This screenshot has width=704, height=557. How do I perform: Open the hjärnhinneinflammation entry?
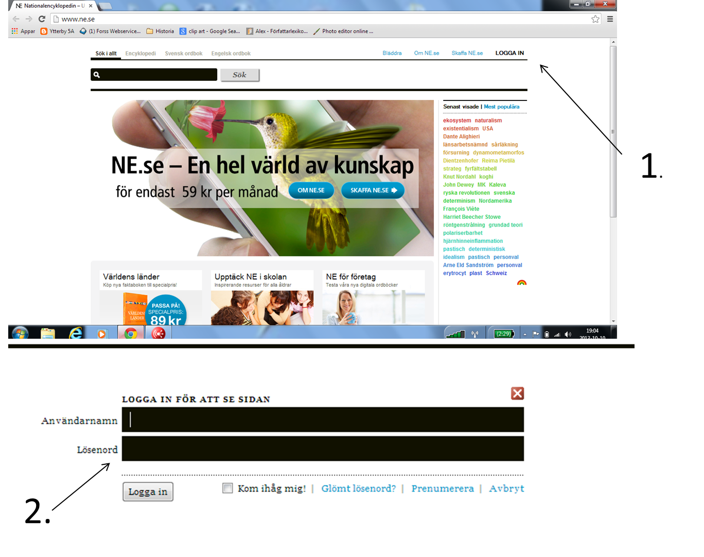(x=473, y=241)
